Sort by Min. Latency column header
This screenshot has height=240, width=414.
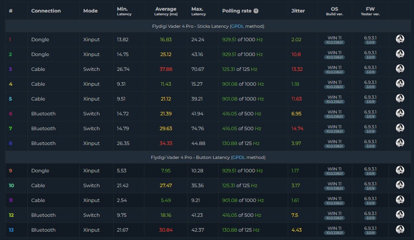click(x=124, y=11)
